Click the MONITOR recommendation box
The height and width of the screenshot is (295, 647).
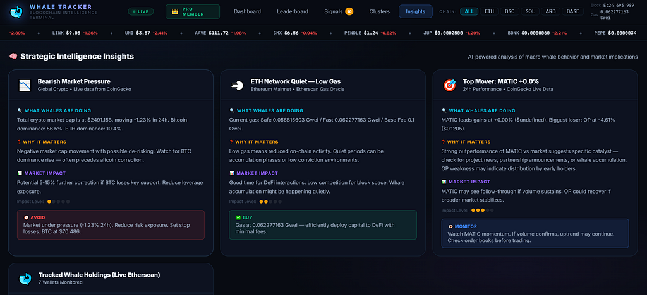tap(535, 233)
